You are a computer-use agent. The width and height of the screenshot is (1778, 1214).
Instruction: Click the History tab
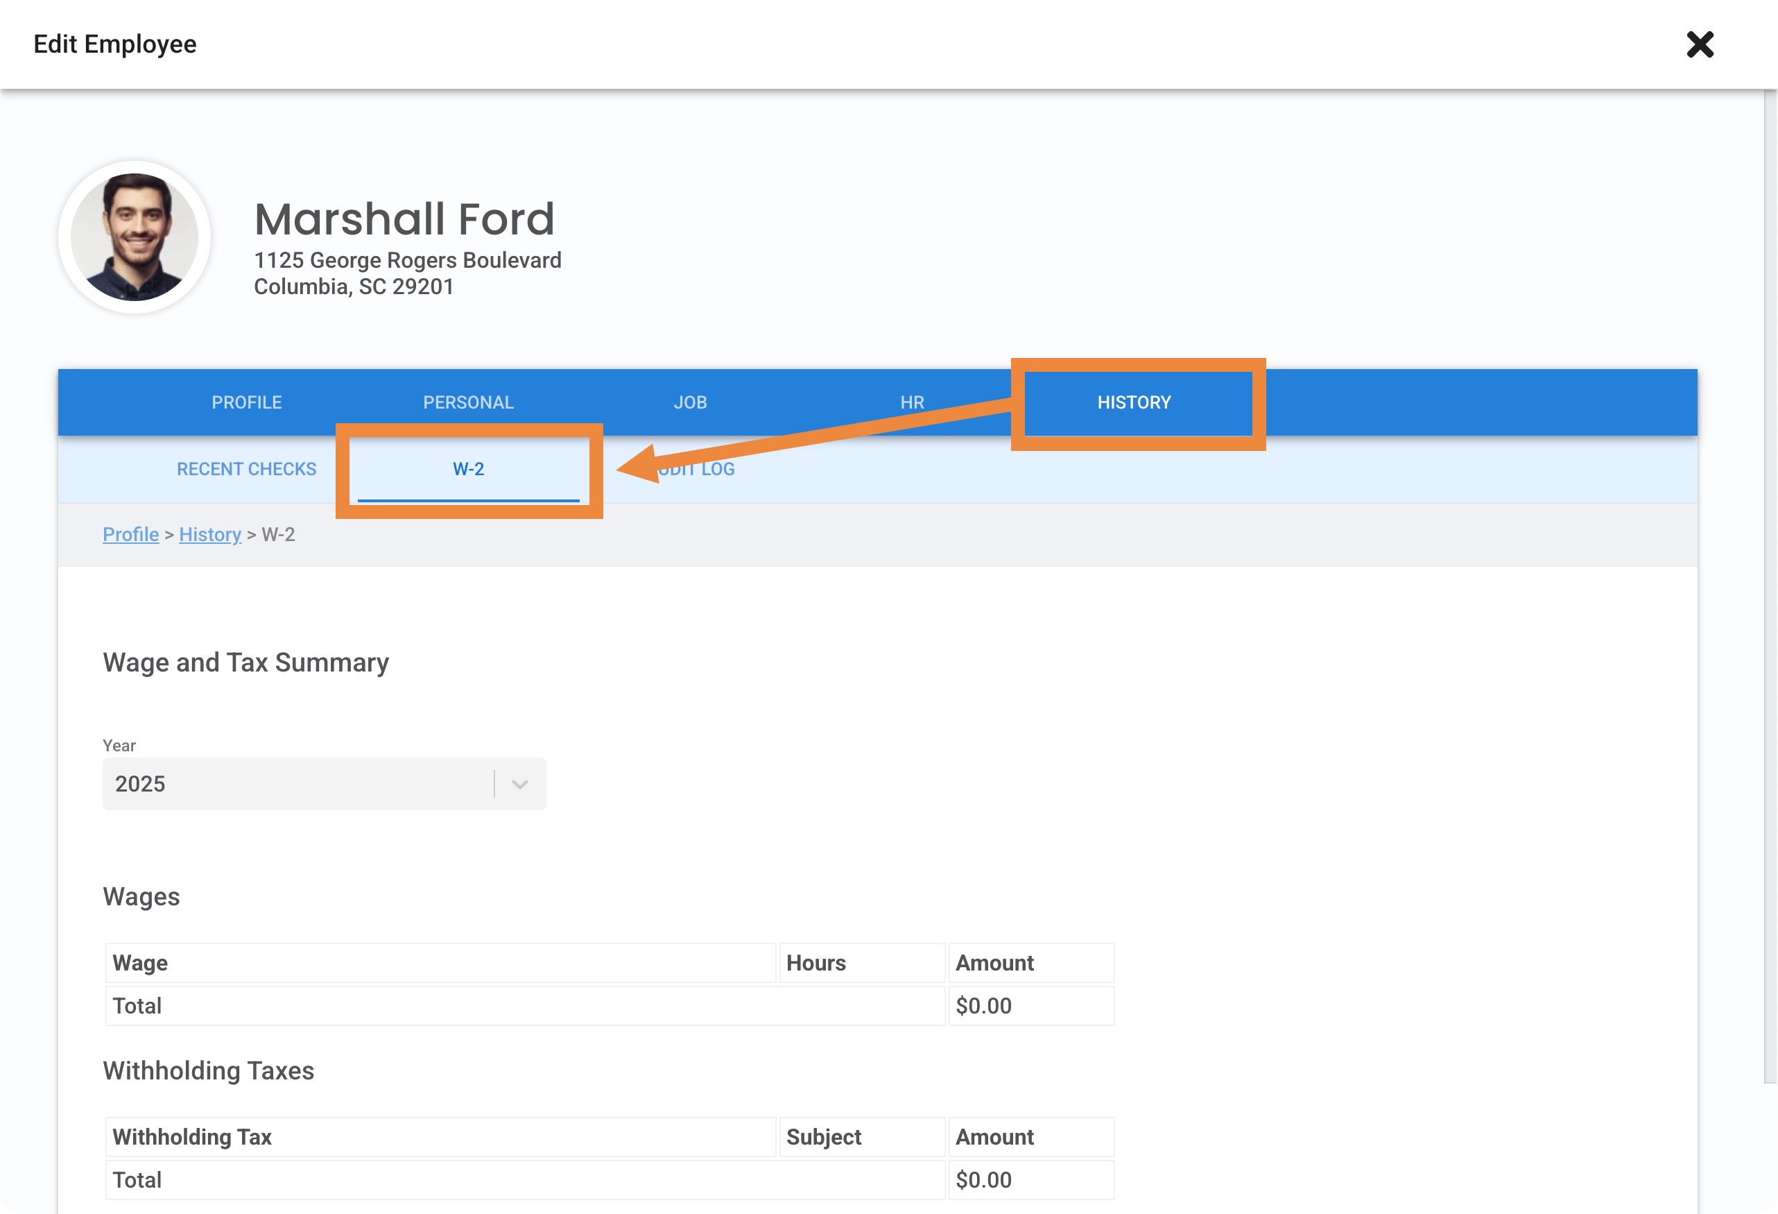(x=1134, y=402)
